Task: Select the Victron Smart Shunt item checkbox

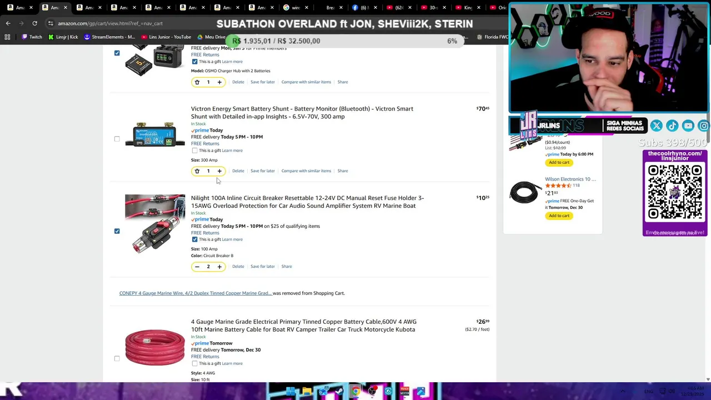Action: [x=117, y=139]
